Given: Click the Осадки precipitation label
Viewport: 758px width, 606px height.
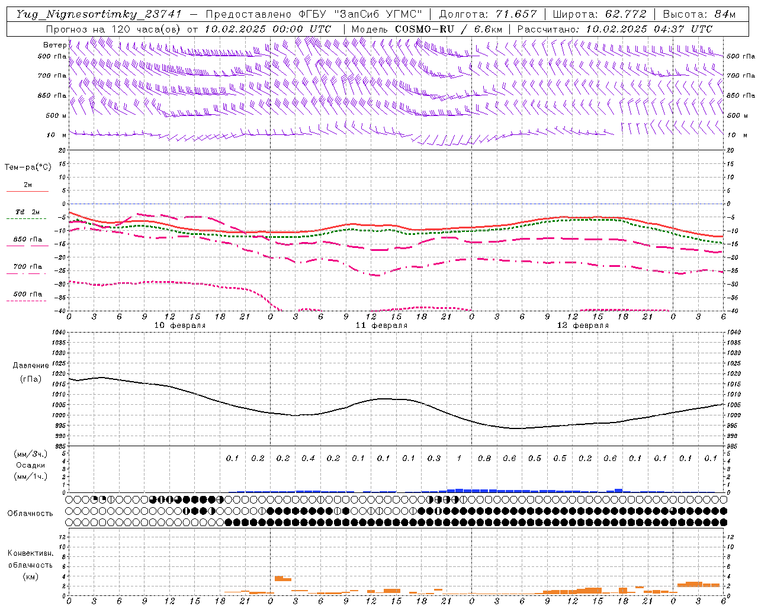Looking at the screenshot, I should 31,465.
